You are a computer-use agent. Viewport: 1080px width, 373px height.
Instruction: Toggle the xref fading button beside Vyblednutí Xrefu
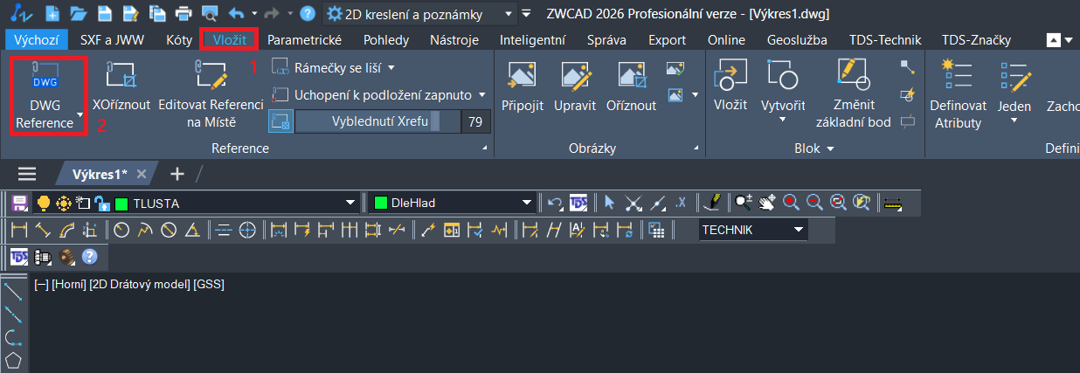(x=280, y=121)
